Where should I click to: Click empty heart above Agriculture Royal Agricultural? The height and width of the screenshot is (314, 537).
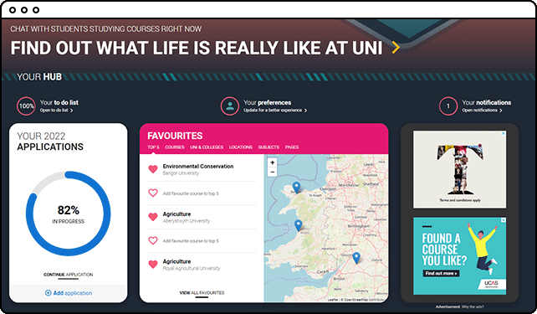coord(153,240)
